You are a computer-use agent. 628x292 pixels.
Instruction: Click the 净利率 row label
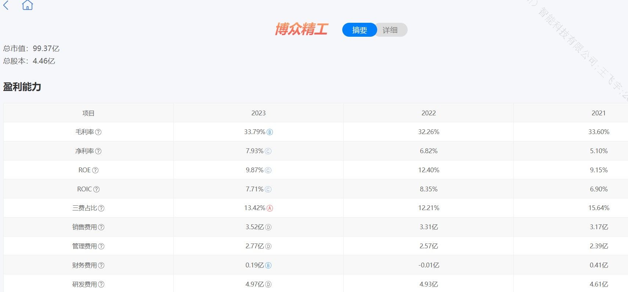coord(85,151)
